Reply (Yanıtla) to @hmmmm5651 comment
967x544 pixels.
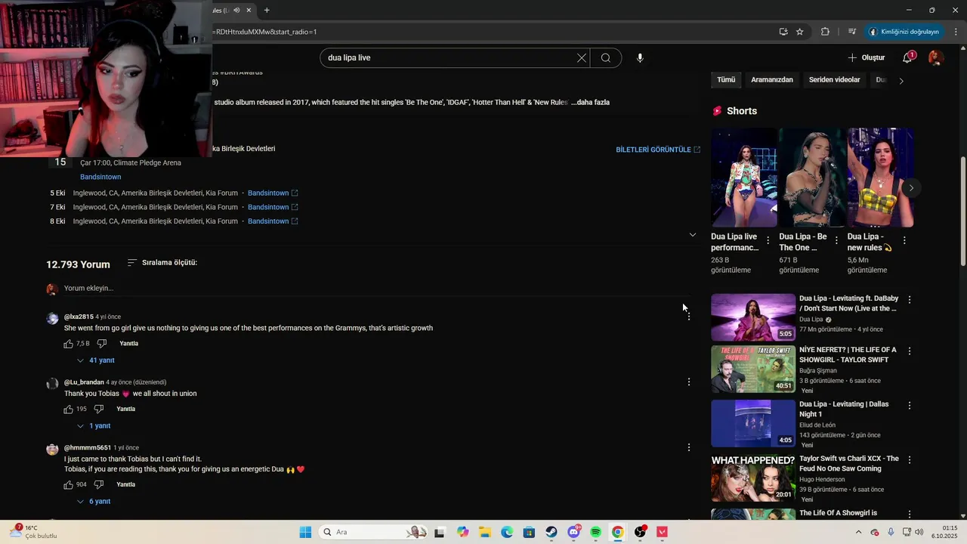coord(126,485)
